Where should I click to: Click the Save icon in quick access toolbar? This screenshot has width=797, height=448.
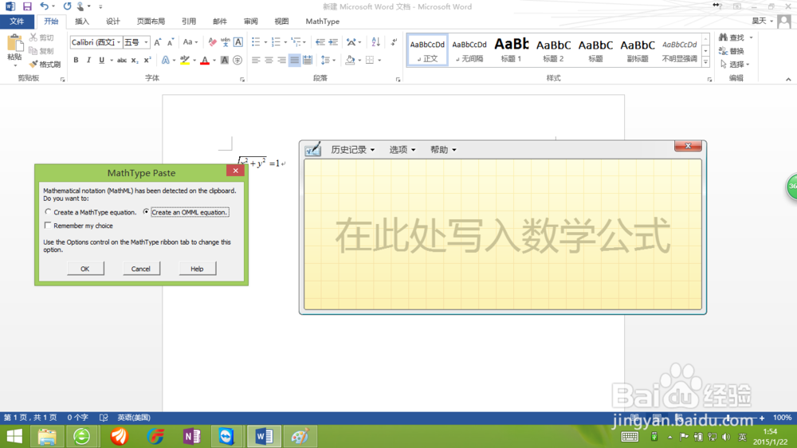(27, 6)
